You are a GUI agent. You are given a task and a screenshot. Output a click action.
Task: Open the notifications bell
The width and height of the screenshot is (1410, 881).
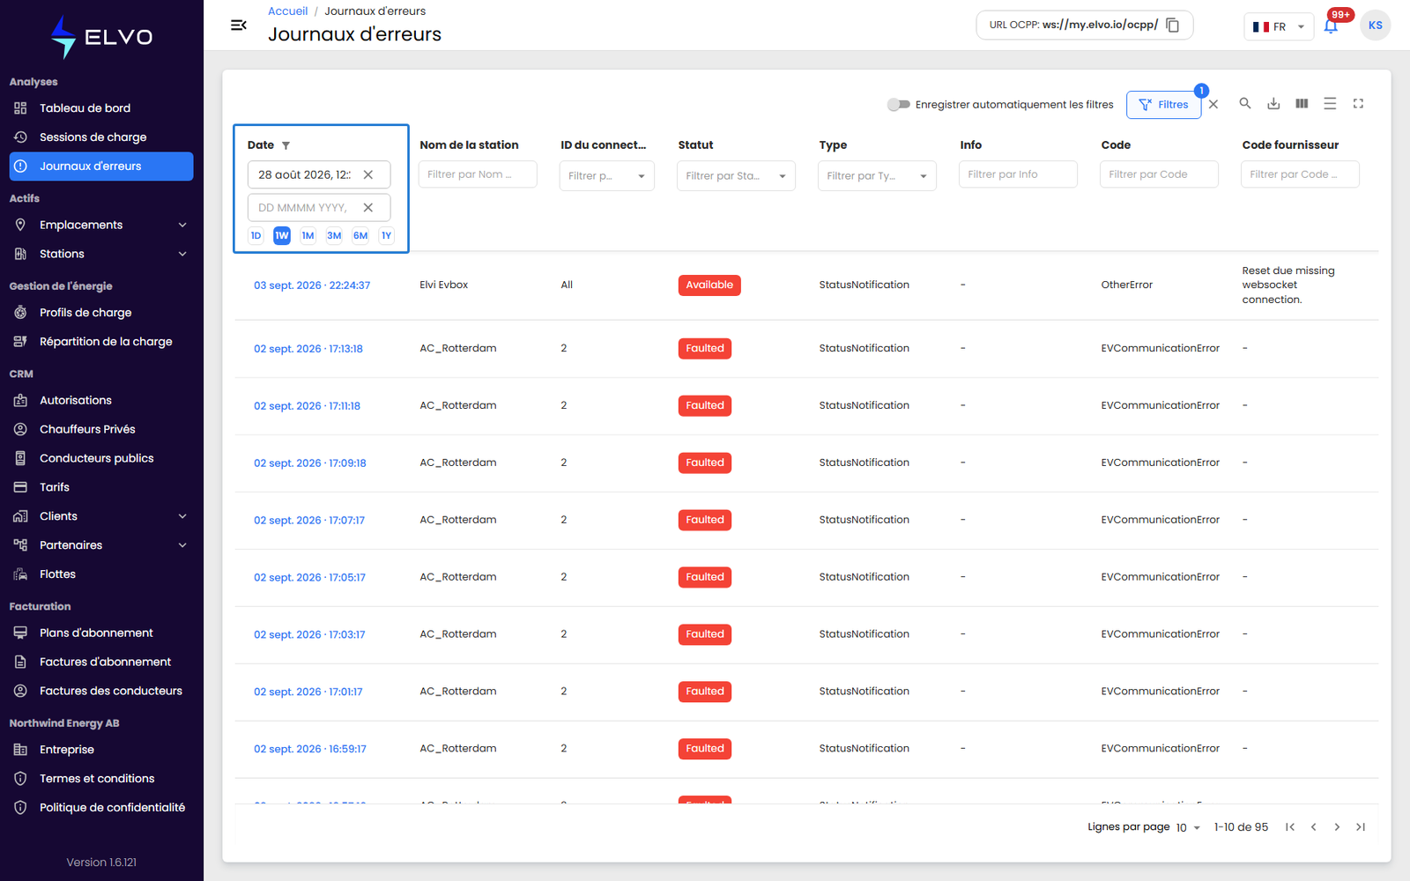(x=1331, y=26)
